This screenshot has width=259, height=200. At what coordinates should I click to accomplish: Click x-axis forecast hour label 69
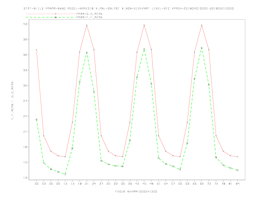202,184
